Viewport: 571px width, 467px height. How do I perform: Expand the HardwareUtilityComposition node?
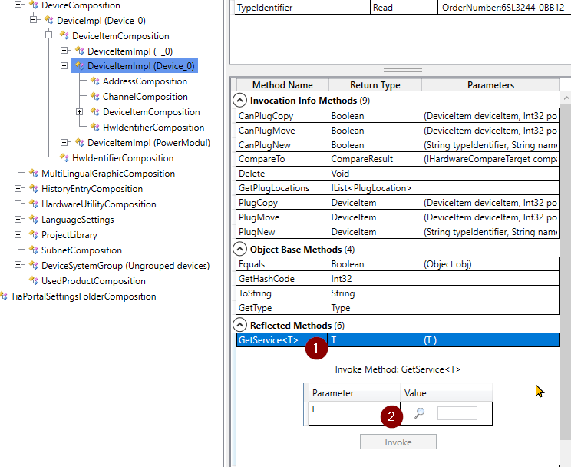18,204
